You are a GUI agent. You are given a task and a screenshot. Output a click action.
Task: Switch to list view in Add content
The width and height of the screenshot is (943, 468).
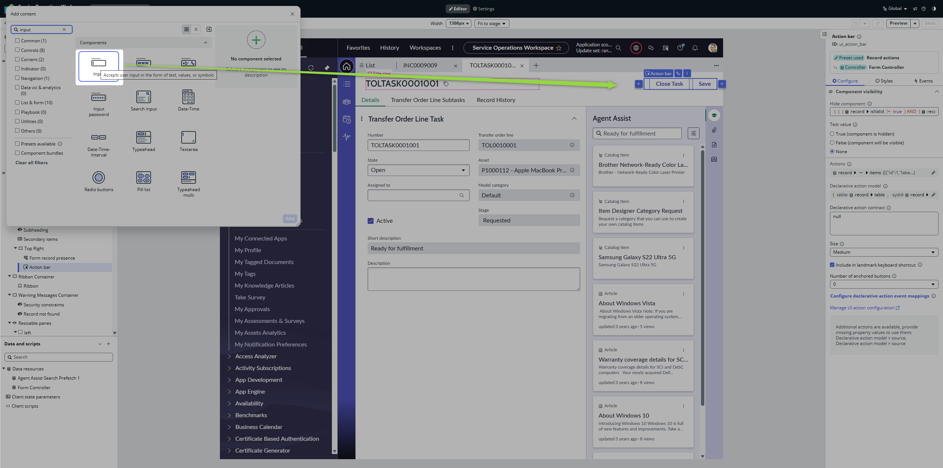click(x=196, y=29)
